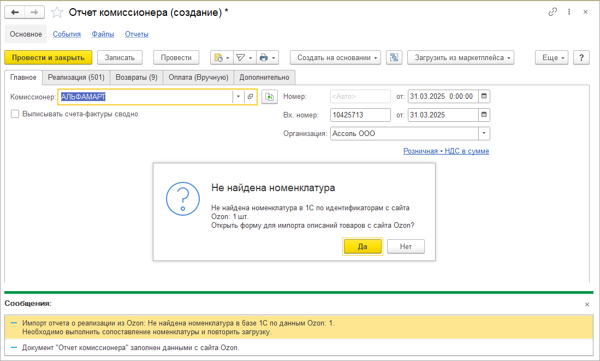Switch to the Реализация (501) tab
Viewport: 600px width, 361px height.
[76, 78]
